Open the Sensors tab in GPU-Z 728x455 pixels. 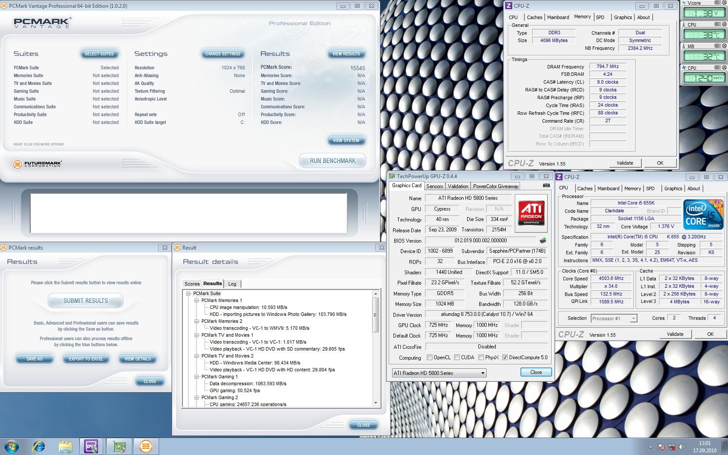(x=435, y=186)
